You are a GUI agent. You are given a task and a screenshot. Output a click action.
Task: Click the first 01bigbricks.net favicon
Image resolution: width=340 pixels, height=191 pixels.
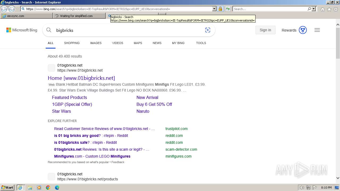coord(52,68)
